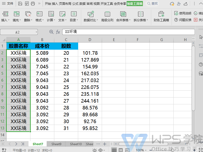Open the 文本 dropdown
Image resolution: width=203 pixels, height=152 pixels.
tap(62, 16)
